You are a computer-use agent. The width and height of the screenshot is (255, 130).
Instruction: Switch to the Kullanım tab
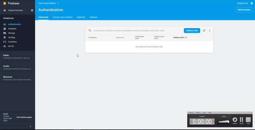93,17
